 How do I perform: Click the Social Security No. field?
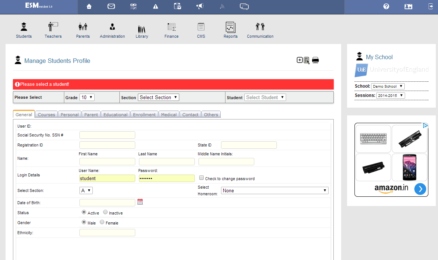pyautogui.click(x=107, y=135)
